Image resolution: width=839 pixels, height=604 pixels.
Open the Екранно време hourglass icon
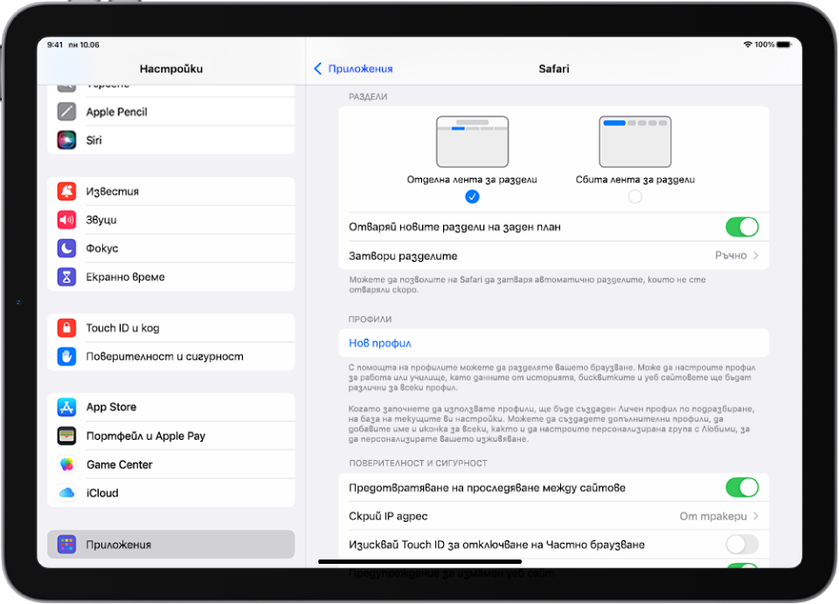coord(66,277)
